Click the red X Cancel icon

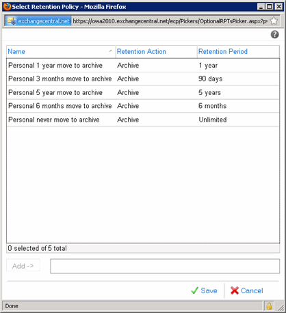[x=235, y=290]
